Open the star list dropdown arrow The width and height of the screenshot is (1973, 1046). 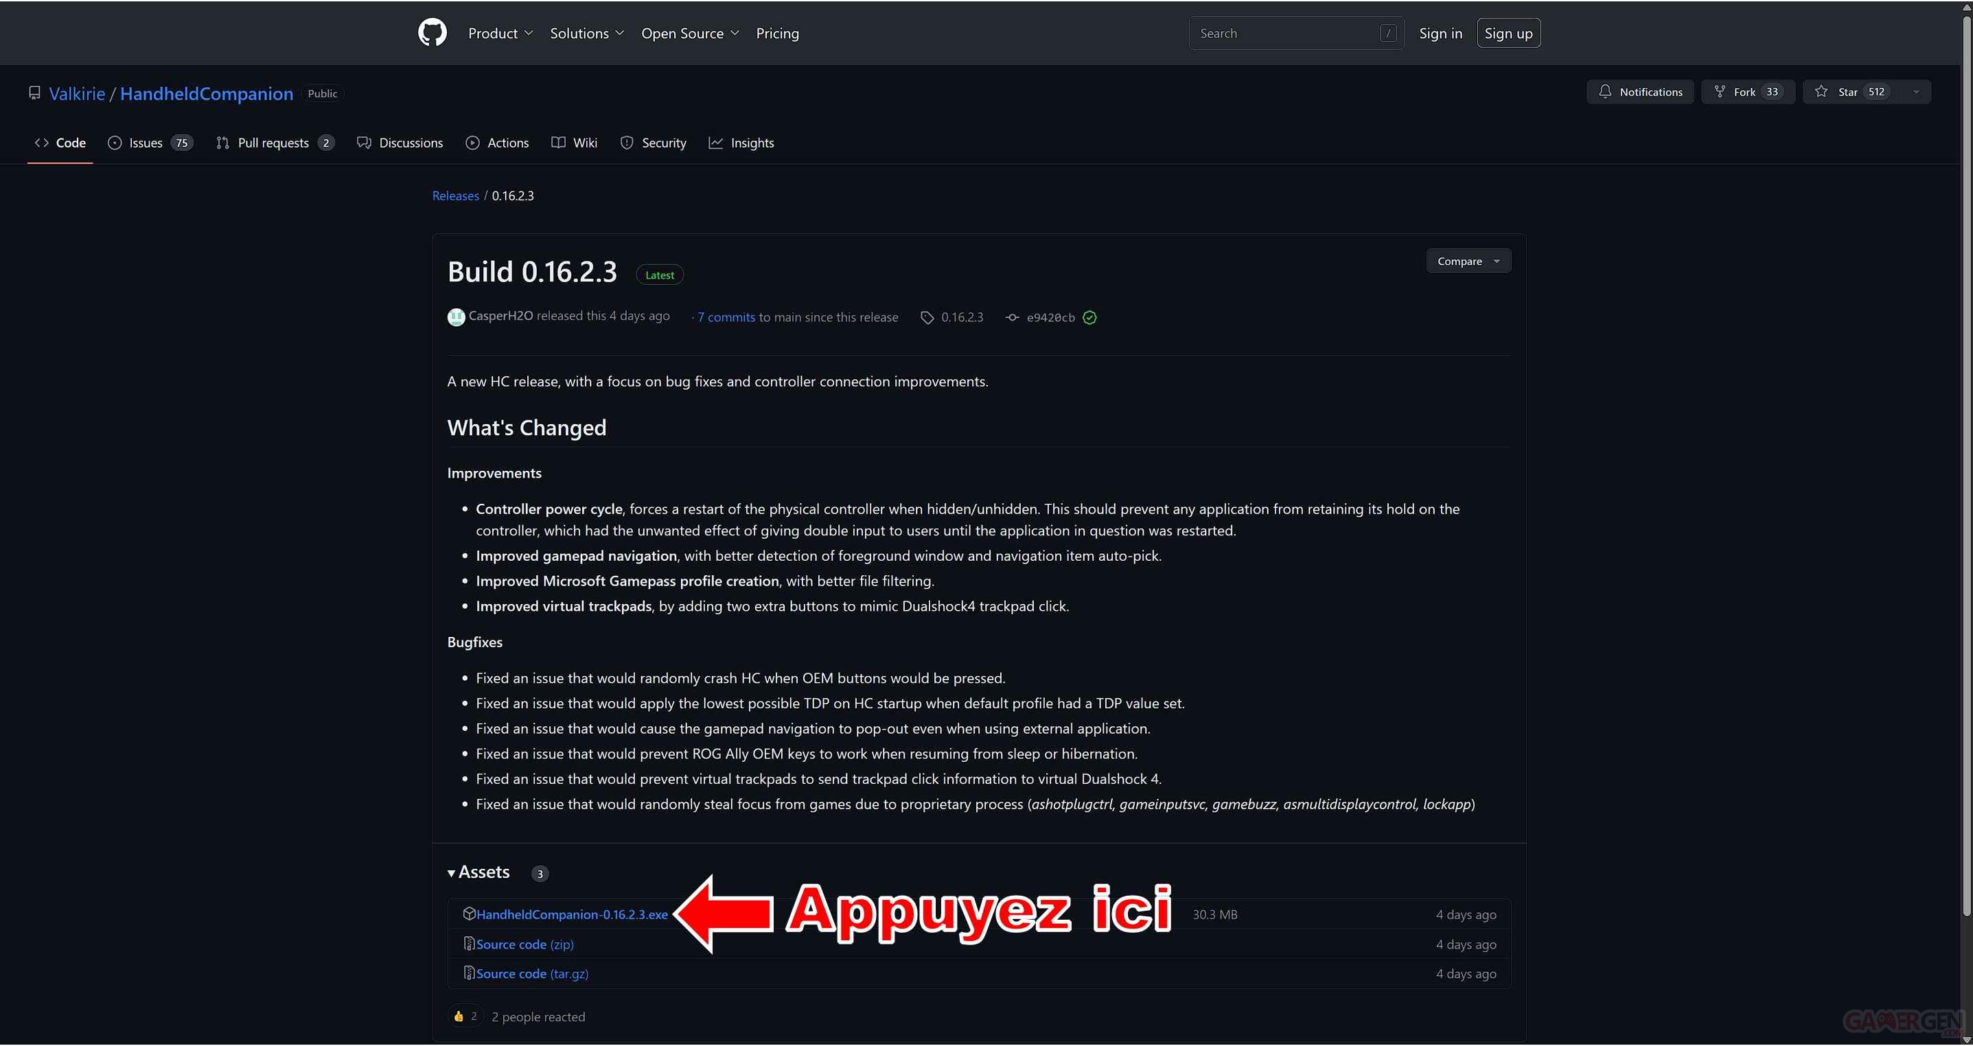tap(1915, 92)
